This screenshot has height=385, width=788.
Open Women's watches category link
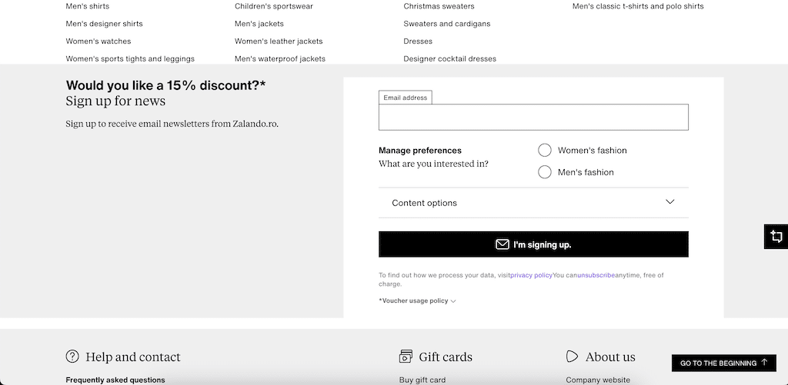(x=98, y=41)
